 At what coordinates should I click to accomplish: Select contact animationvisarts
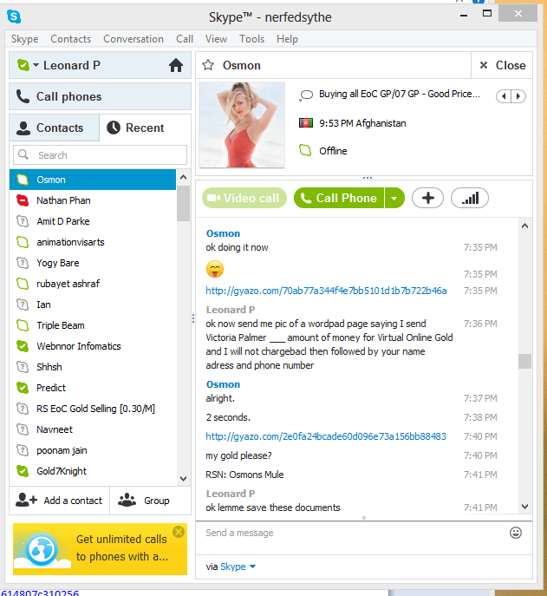click(x=93, y=242)
